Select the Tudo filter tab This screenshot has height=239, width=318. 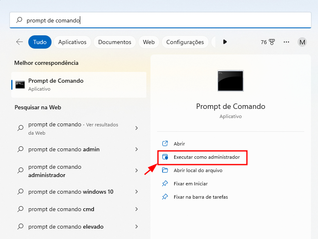40,42
